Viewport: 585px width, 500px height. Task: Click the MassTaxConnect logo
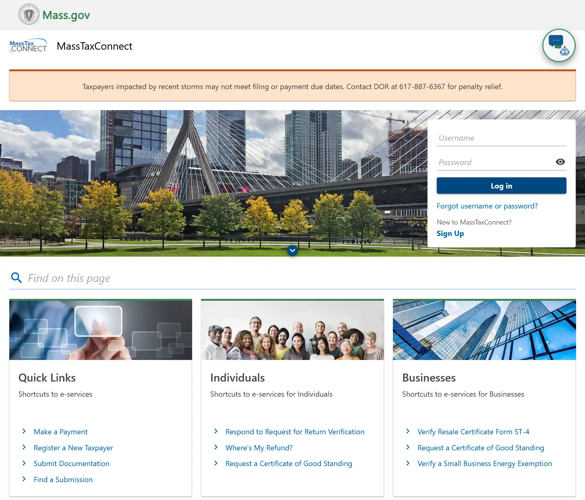coord(28,46)
